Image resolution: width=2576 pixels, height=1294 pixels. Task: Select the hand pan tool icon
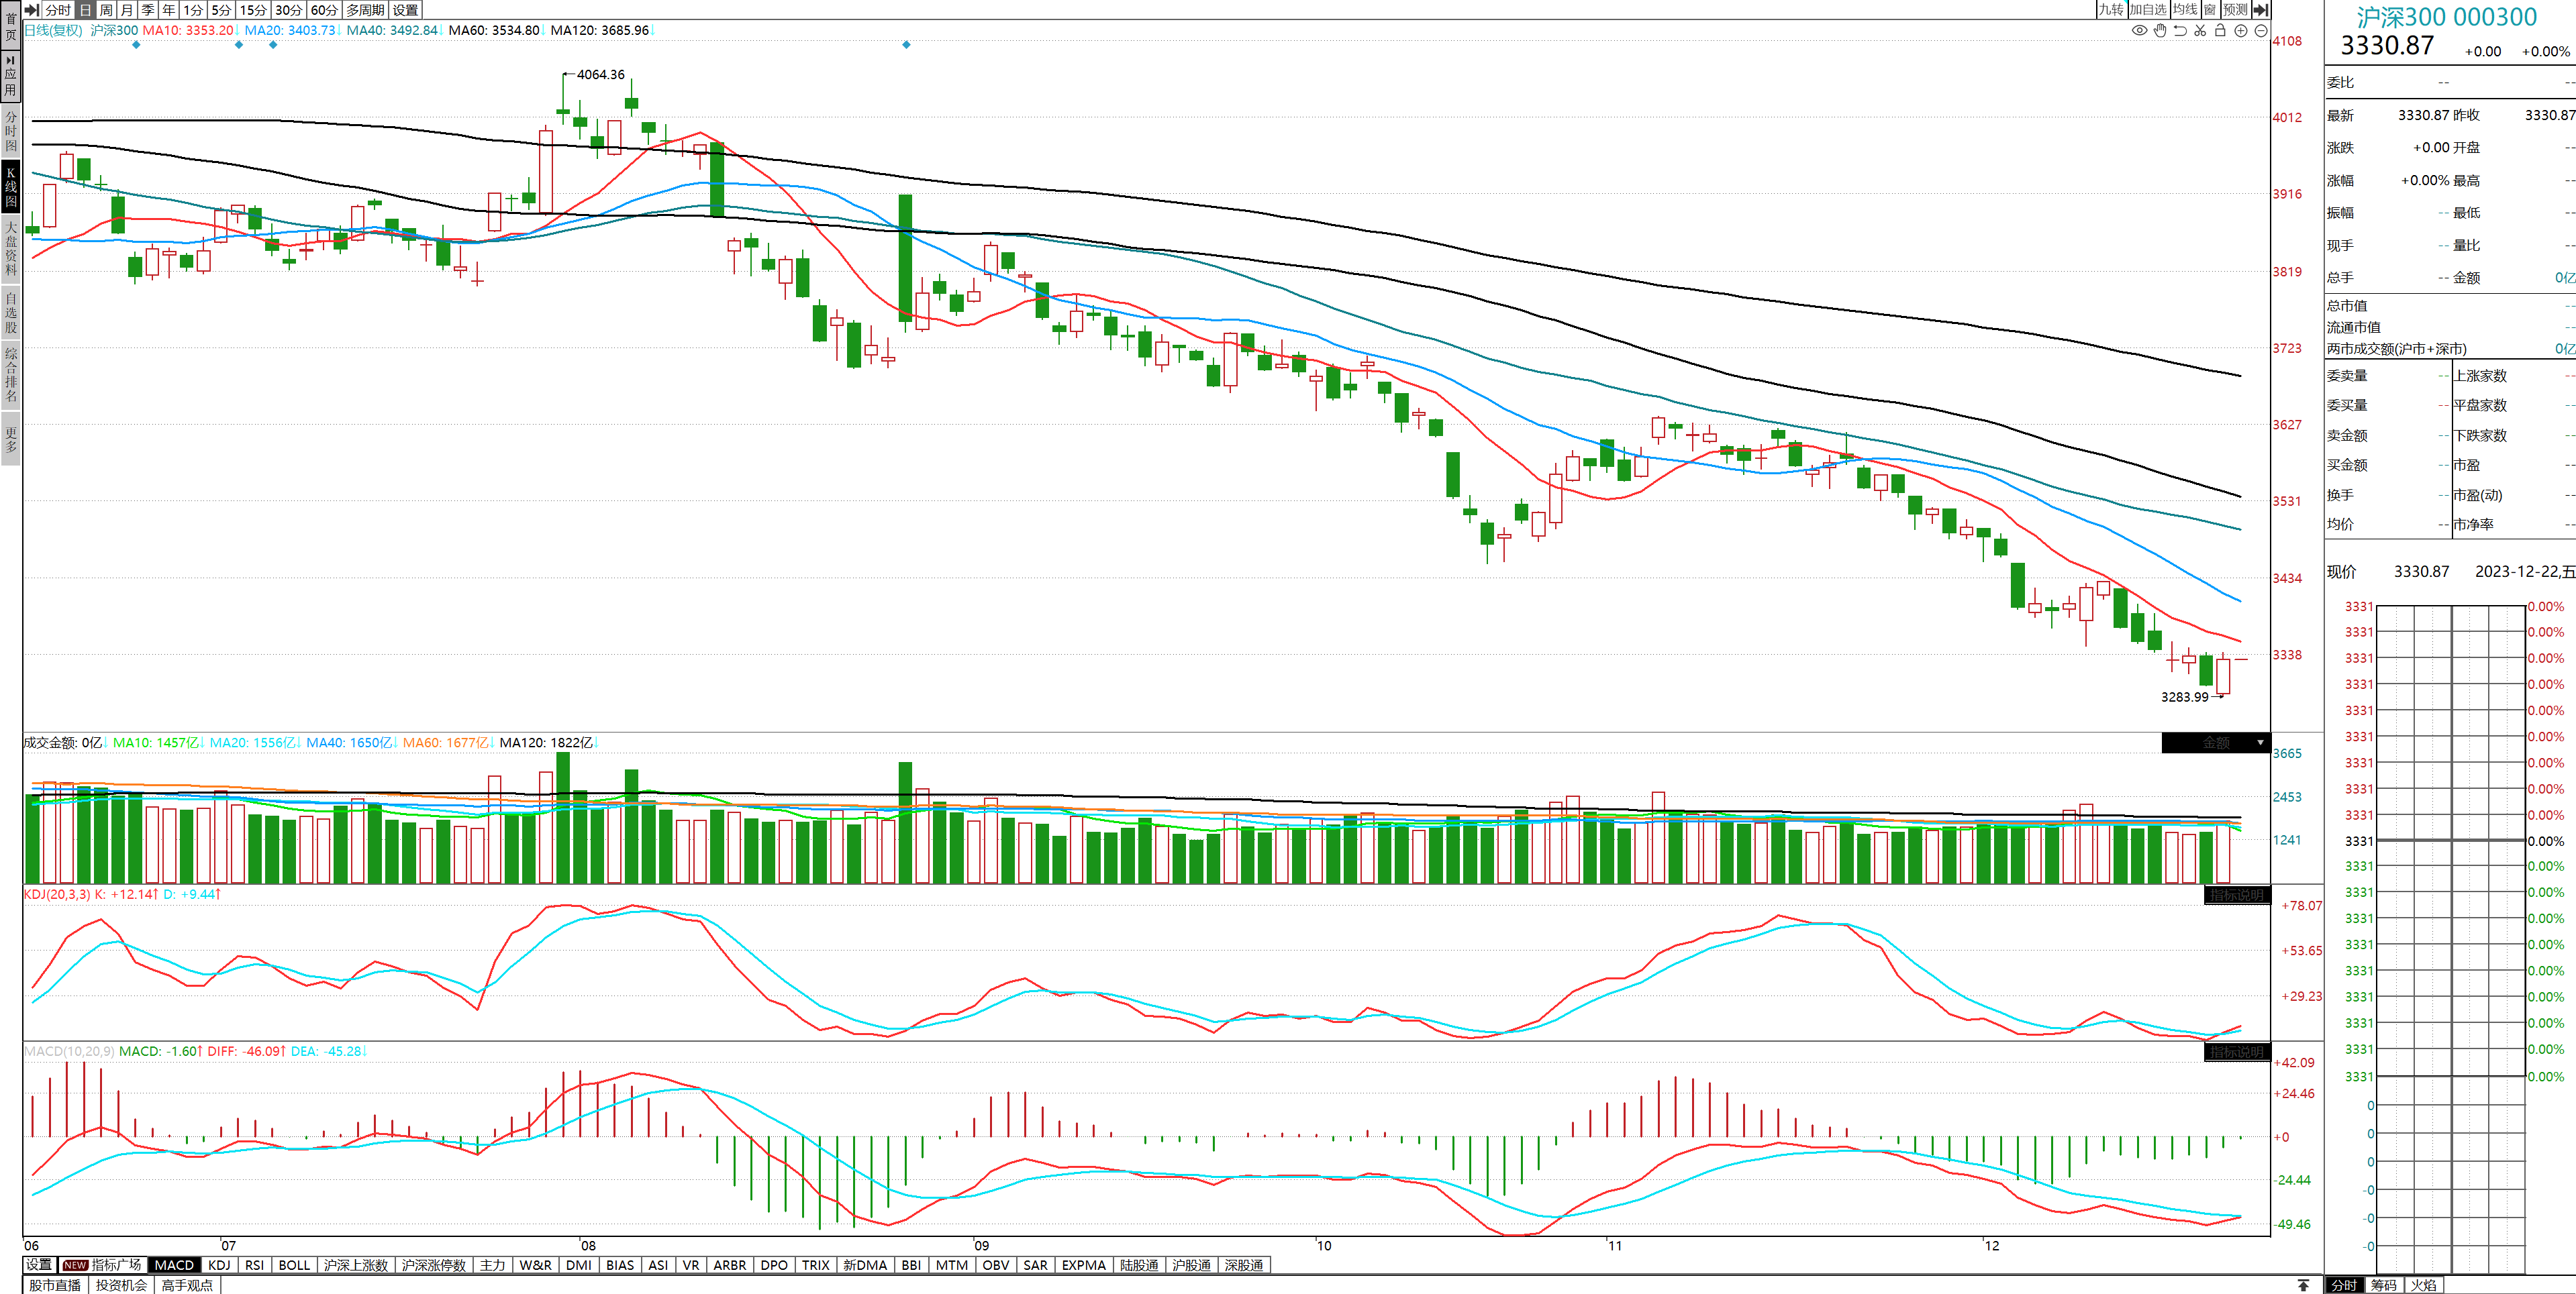(2160, 31)
